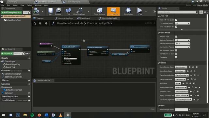Select Event BeginPlay in graphs list

(13, 64)
